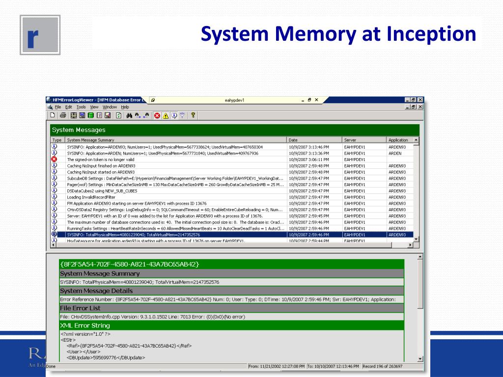Sort by the Type column header
Viewport: 503px width, 377px height.
pos(58,140)
